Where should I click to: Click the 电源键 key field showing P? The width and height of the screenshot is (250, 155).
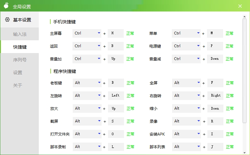click(215, 46)
